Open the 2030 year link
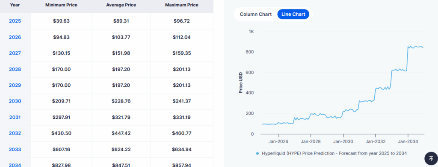This screenshot has height=167, width=438. tap(15, 101)
